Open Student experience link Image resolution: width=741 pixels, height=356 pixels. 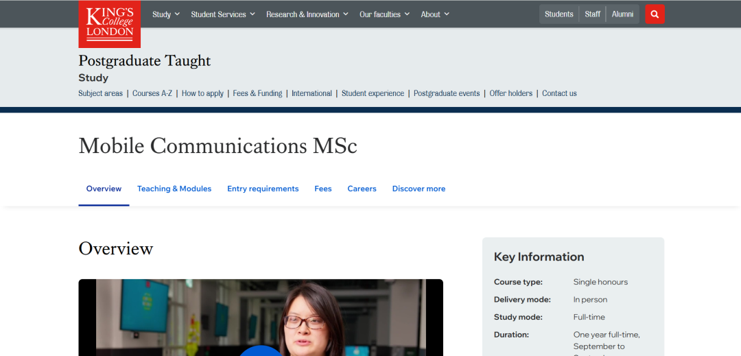tap(373, 93)
